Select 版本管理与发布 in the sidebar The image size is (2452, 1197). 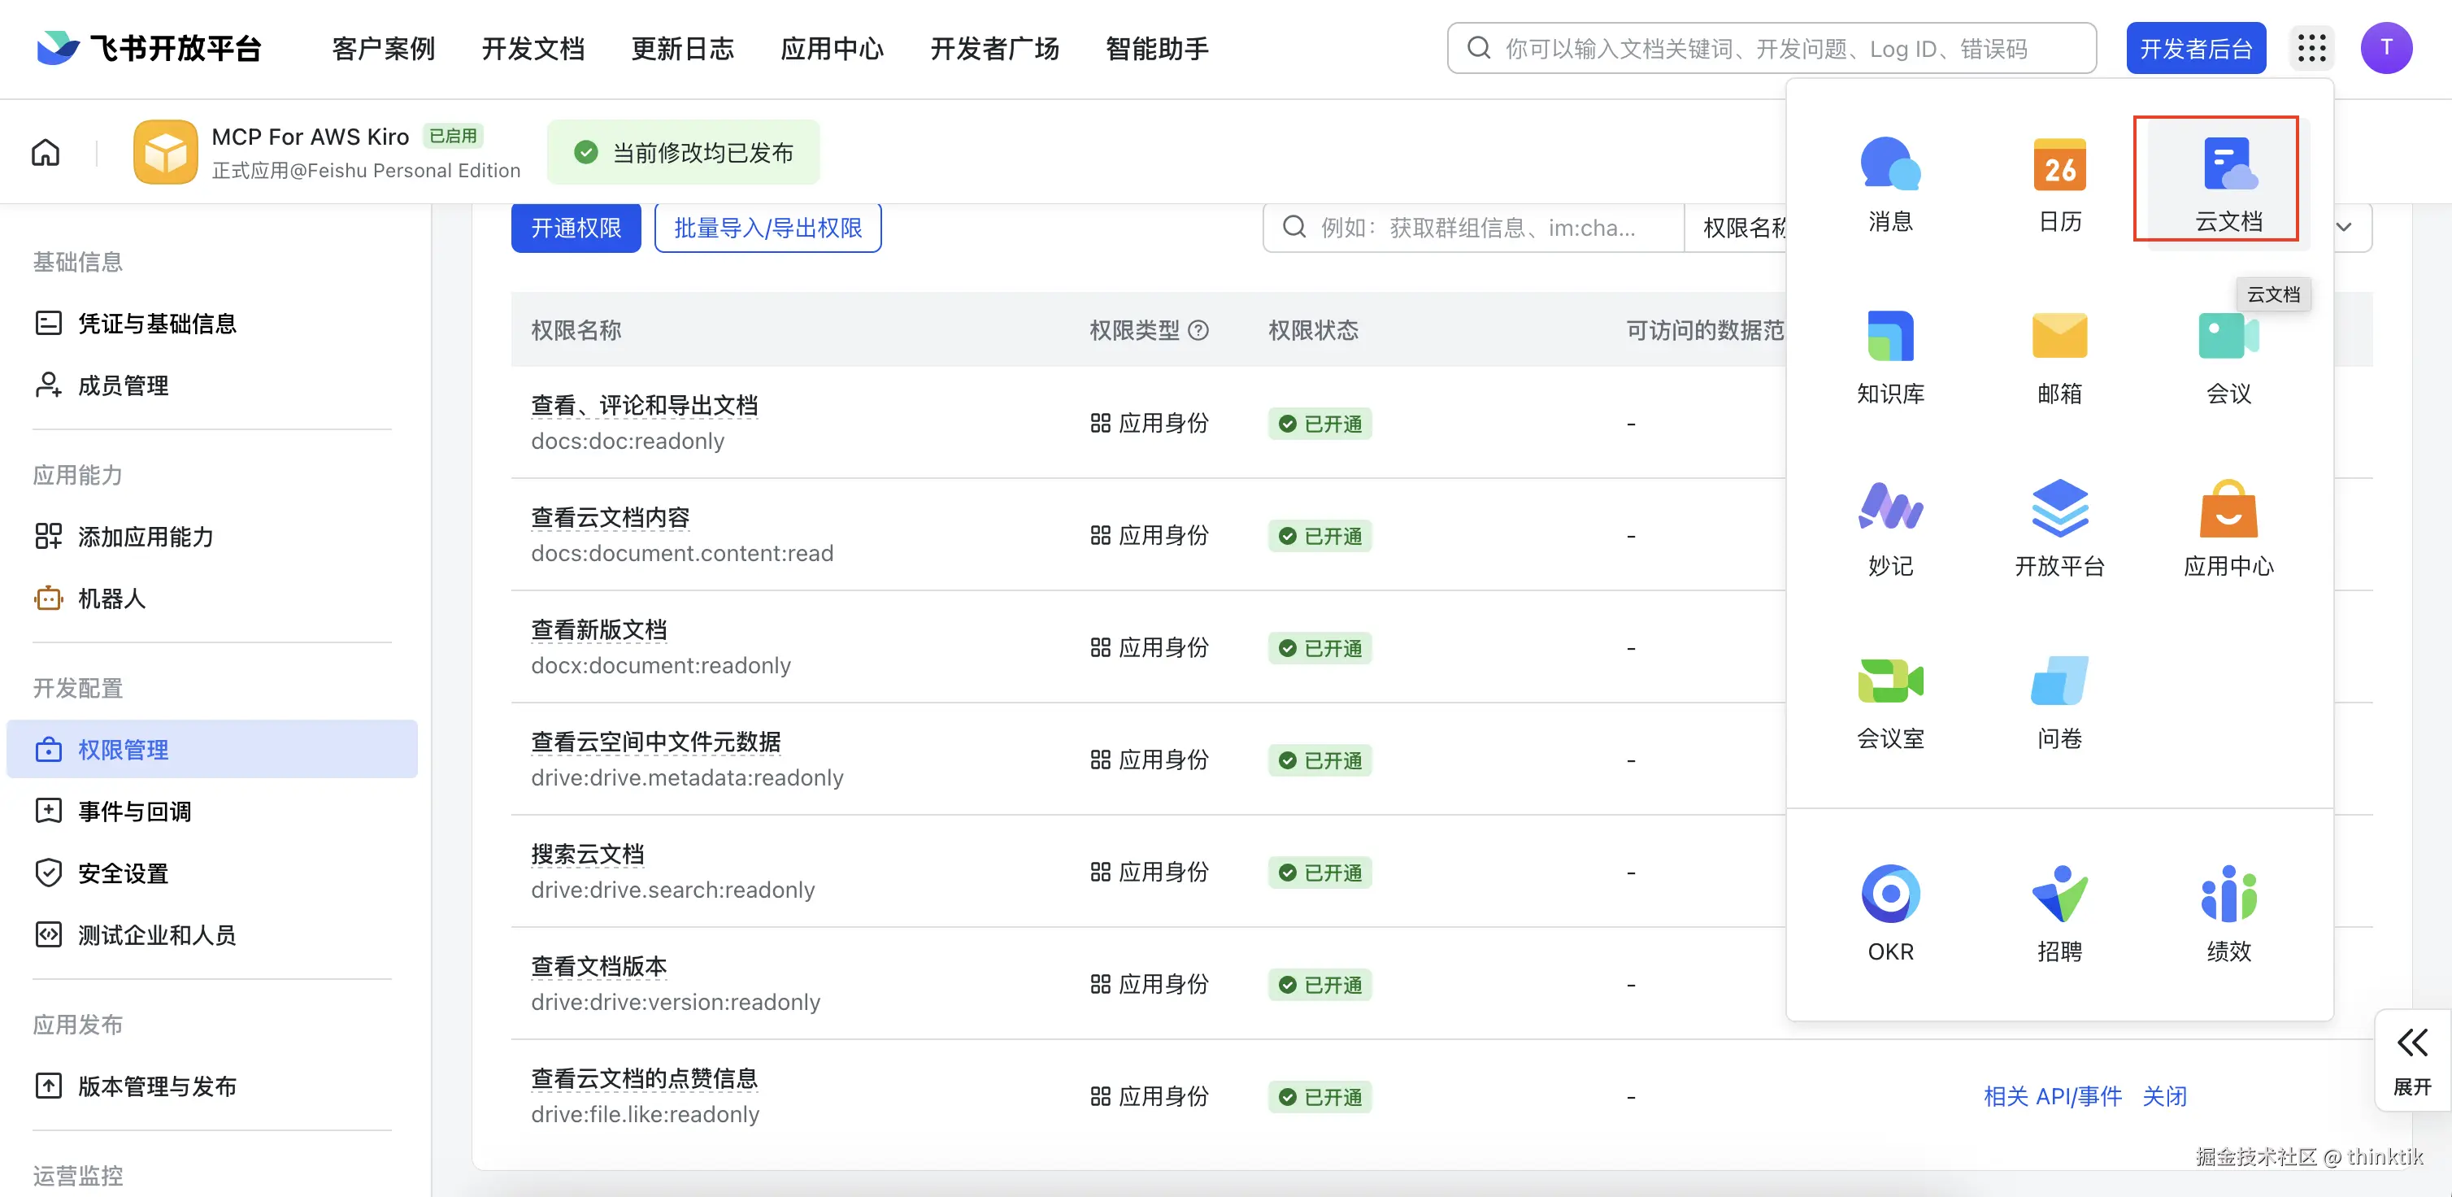pyautogui.click(x=156, y=1086)
